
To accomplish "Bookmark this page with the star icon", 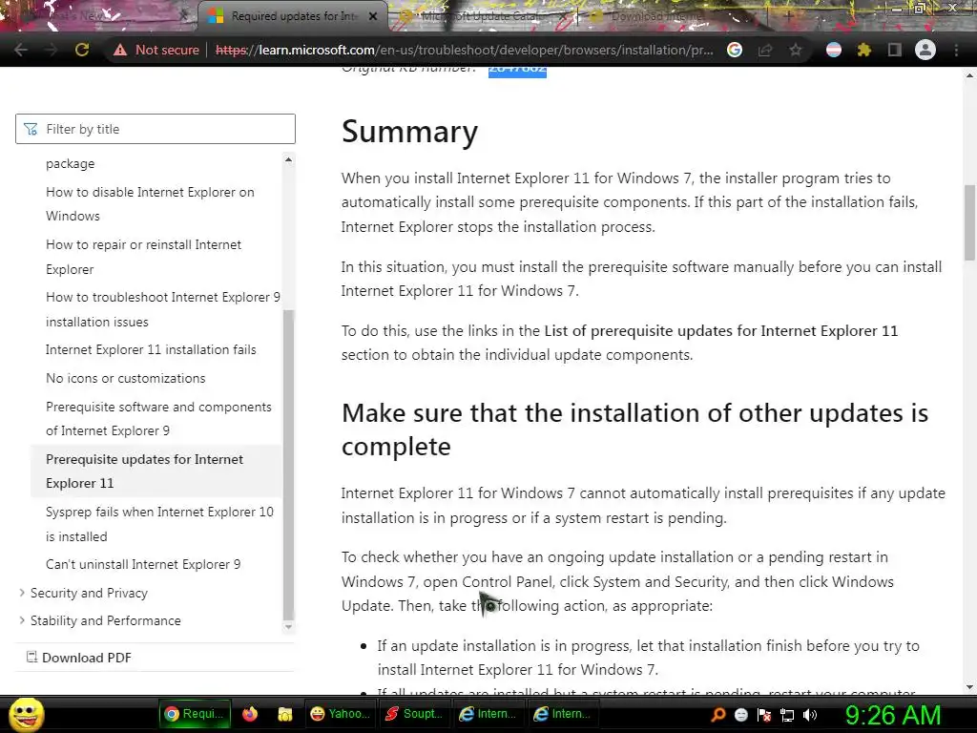I will [x=796, y=50].
